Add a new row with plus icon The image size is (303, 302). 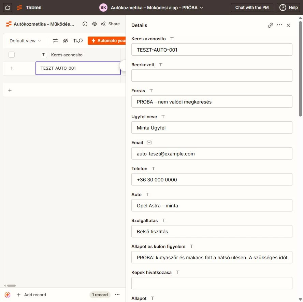point(10,90)
